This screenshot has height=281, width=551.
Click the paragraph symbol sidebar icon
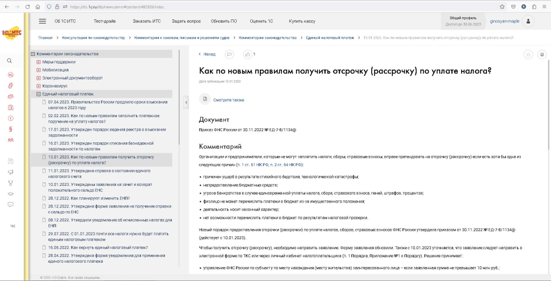point(10,129)
